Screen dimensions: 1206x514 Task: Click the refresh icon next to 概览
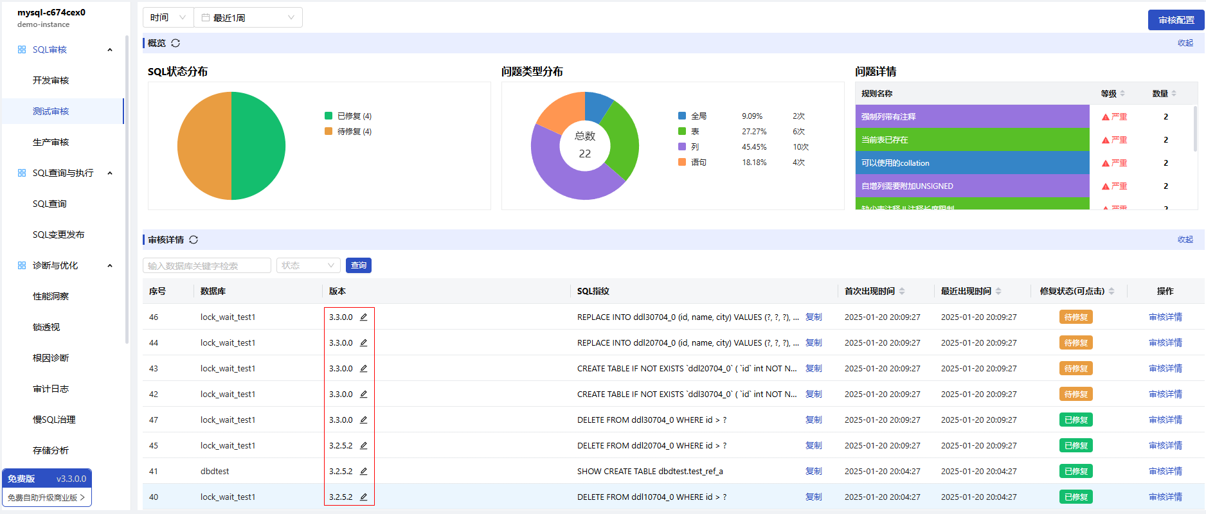pos(175,43)
